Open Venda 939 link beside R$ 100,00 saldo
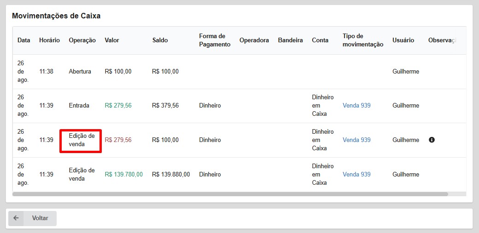The width and height of the screenshot is (479, 233). click(356, 140)
